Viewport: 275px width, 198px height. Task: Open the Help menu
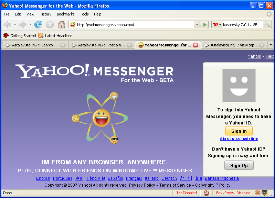(x=98, y=14)
